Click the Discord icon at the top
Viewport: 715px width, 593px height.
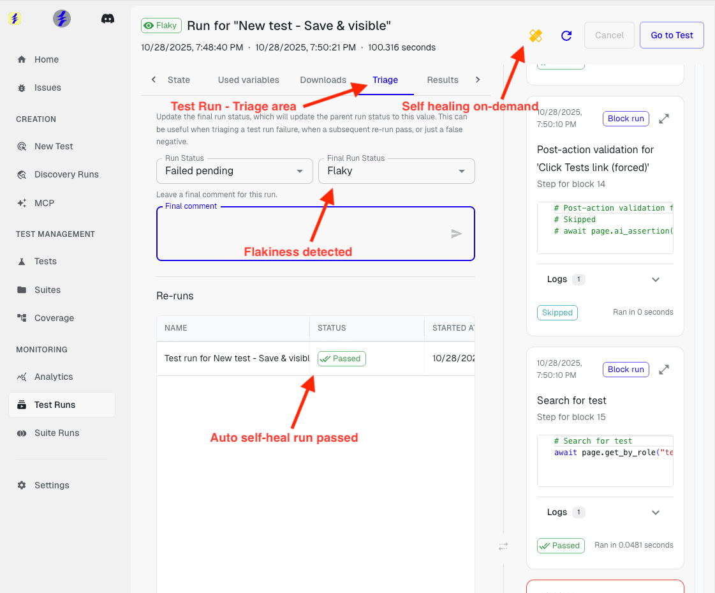coord(108,19)
